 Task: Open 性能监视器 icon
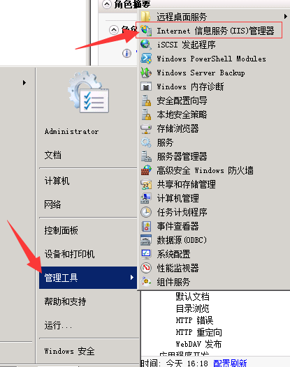pos(146,268)
